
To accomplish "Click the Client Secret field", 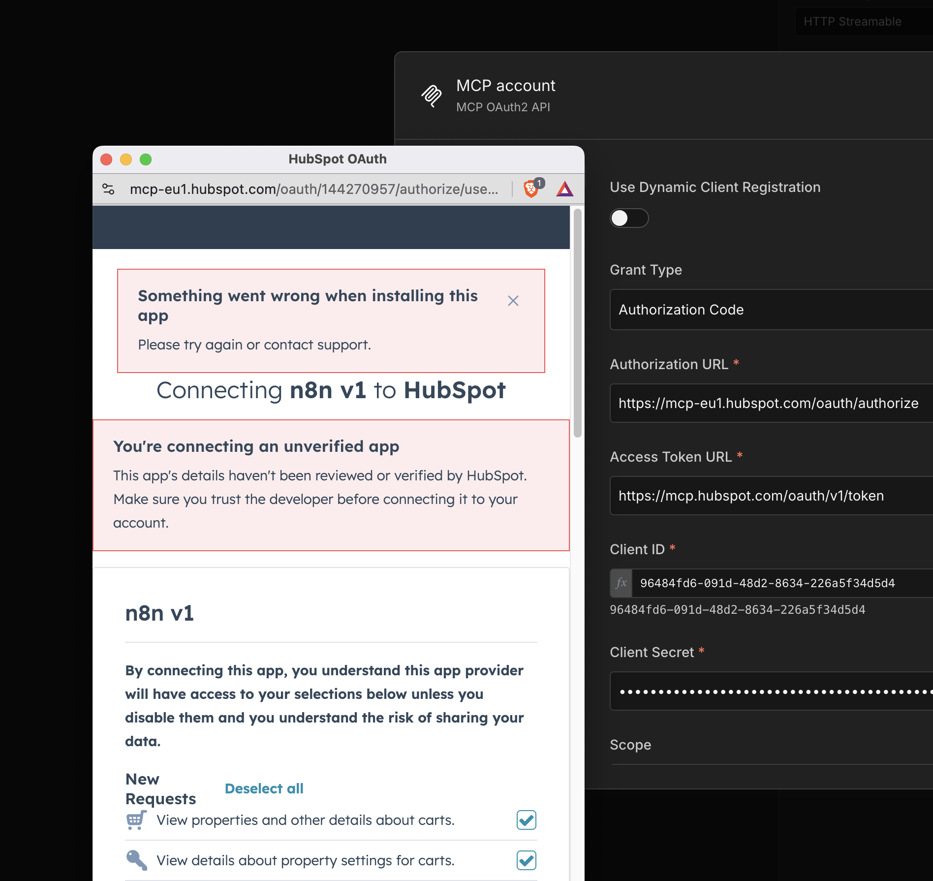I will 772,691.
